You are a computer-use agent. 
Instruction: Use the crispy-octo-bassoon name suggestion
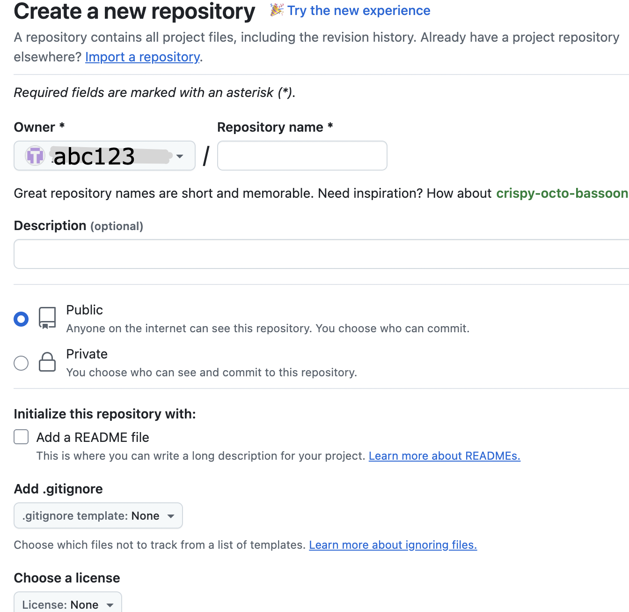point(562,193)
